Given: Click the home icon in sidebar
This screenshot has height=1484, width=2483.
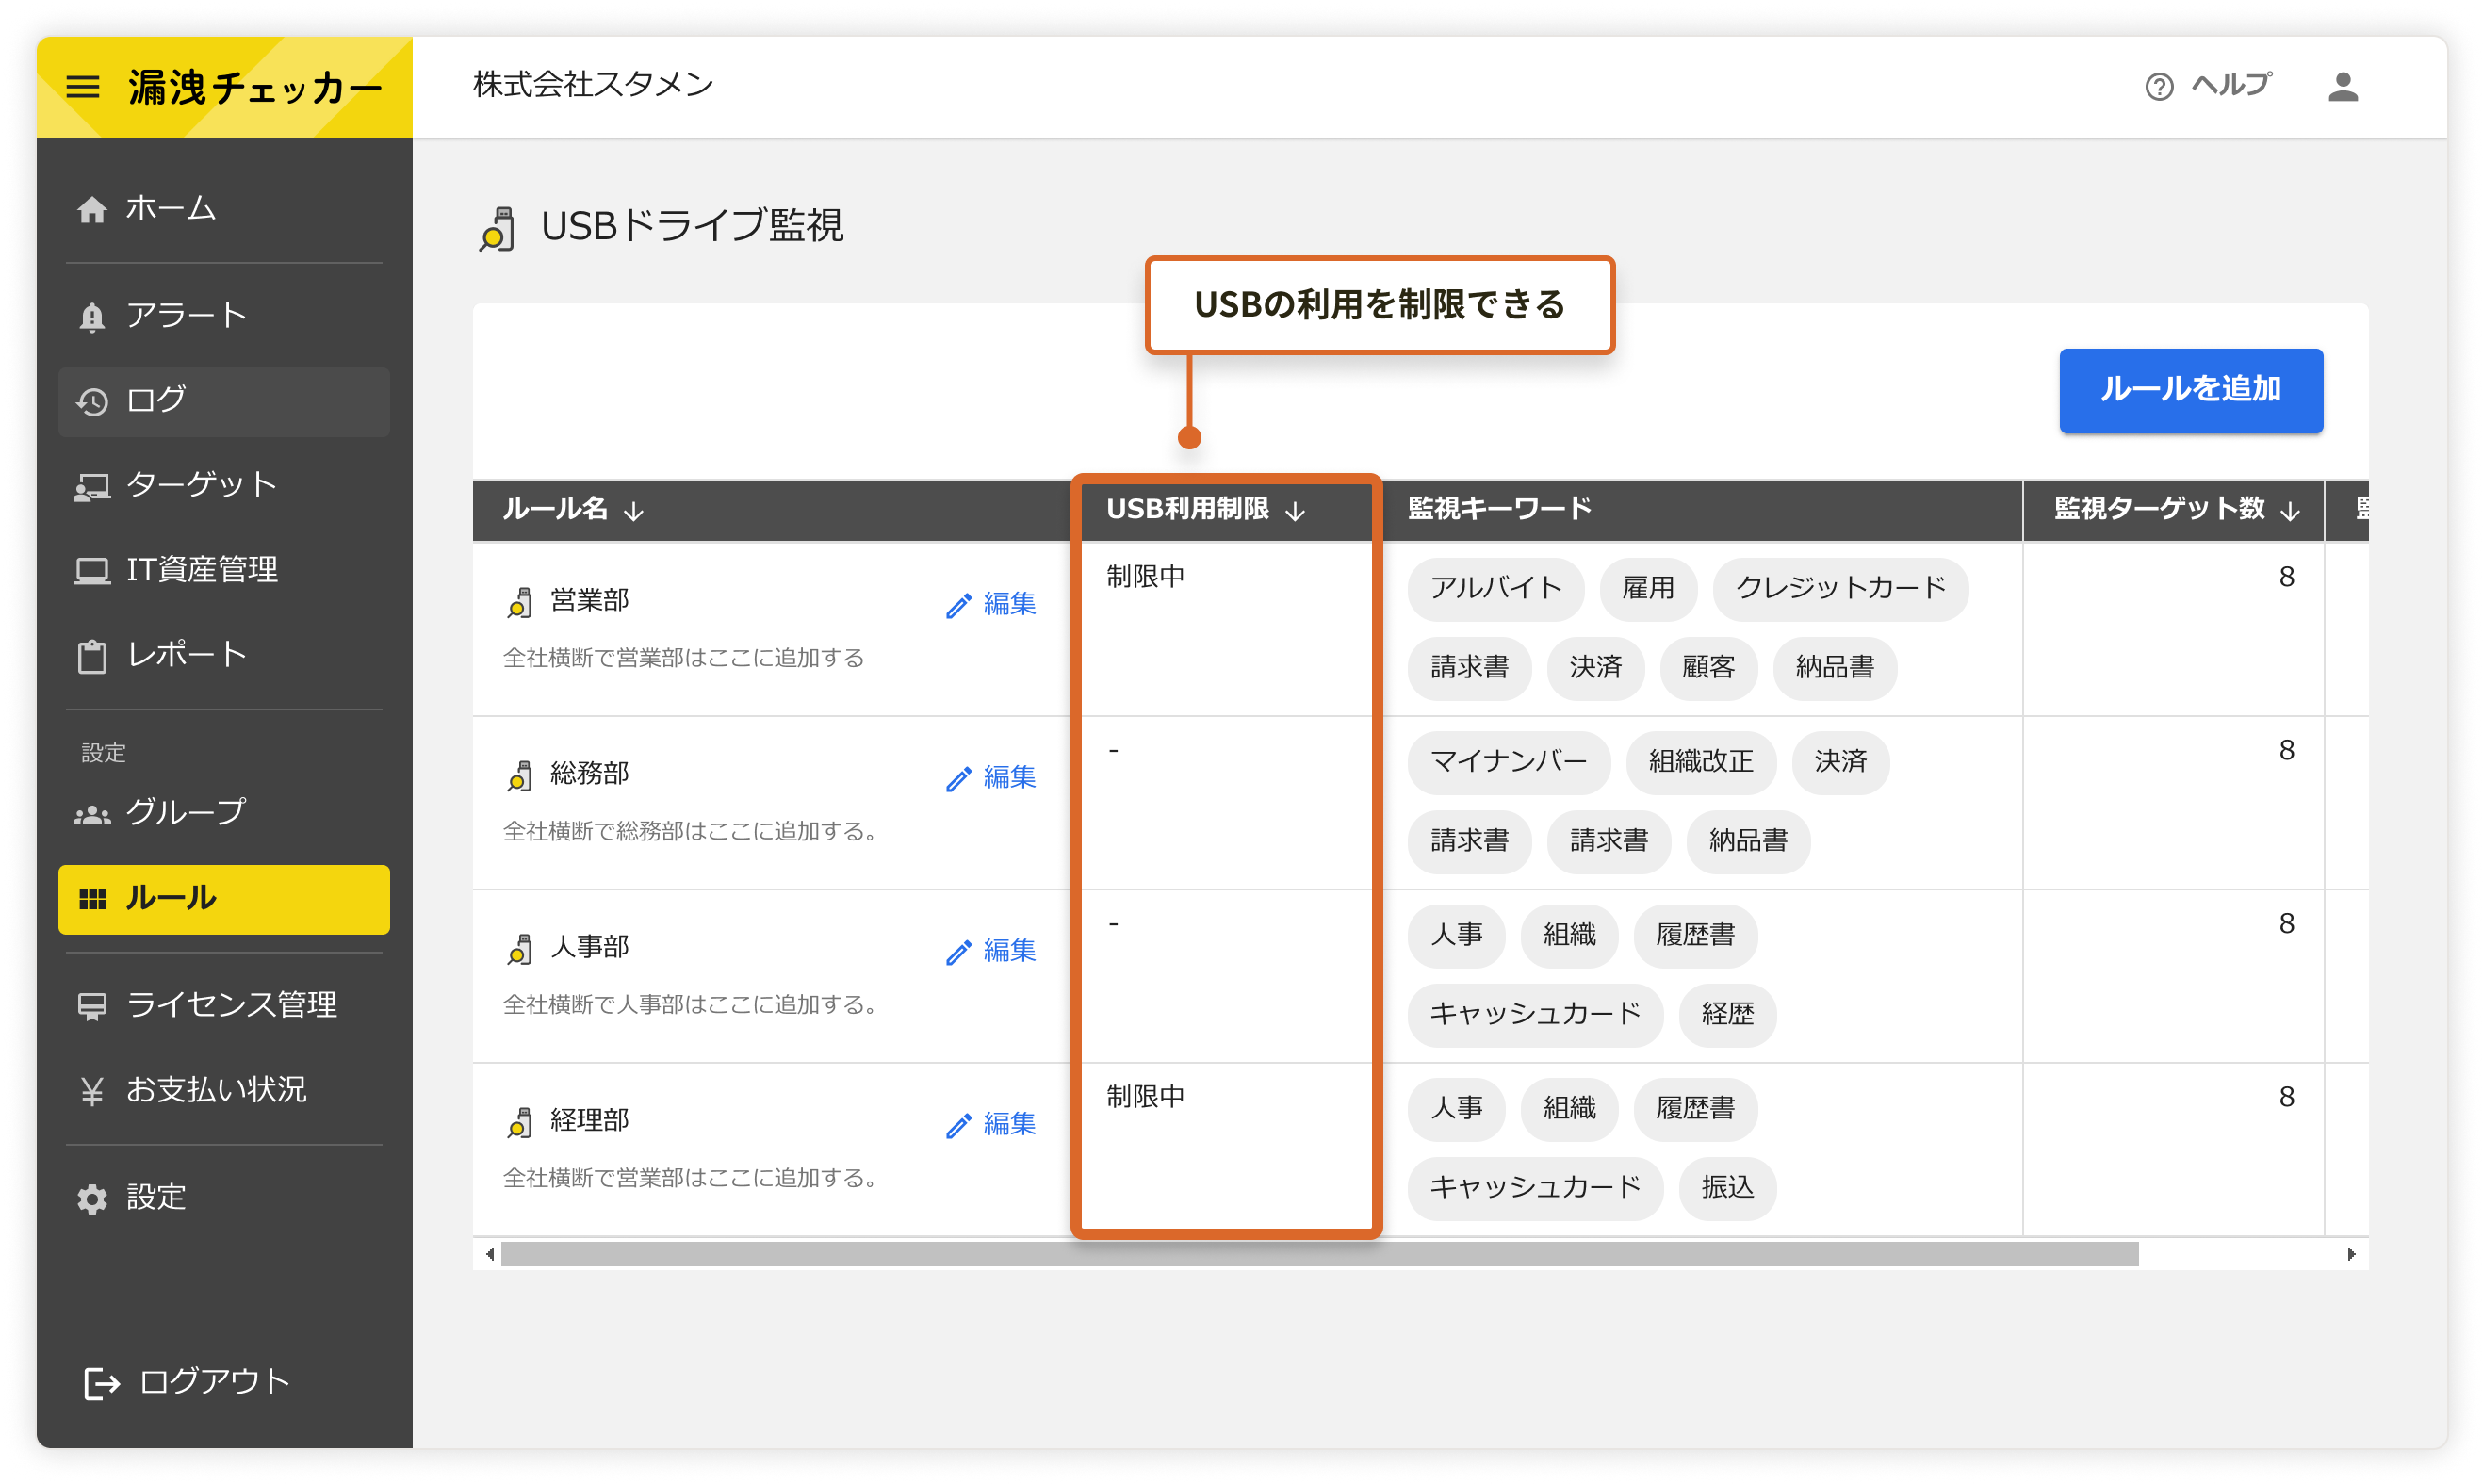Looking at the screenshot, I should point(92,209).
